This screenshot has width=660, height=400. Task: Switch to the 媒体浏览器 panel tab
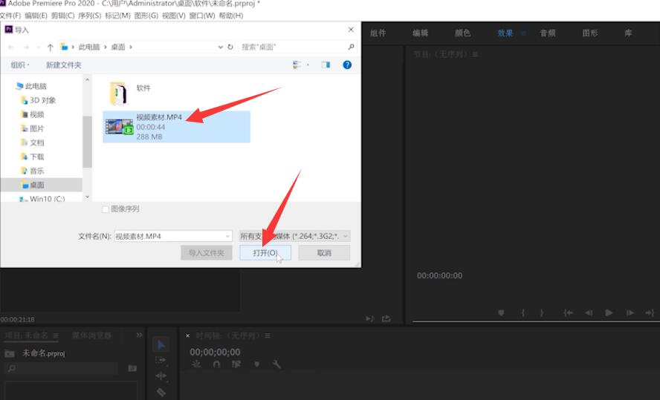pos(91,335)
